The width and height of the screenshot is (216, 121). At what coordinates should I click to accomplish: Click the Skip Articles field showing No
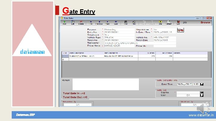[x=165, y=30]
